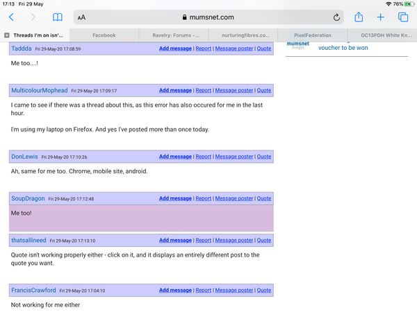Report thatsallineed's post

click(204, 241)
